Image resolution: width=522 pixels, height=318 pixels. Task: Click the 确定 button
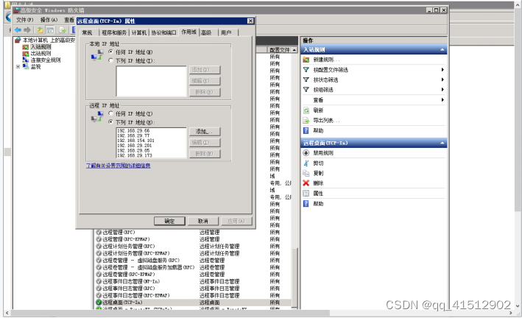coord(169,221)
